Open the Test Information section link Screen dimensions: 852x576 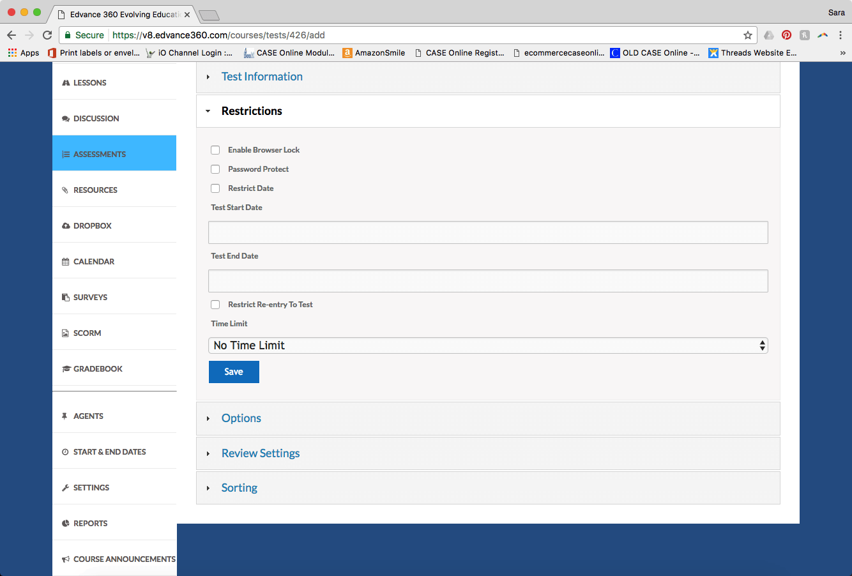262,77
